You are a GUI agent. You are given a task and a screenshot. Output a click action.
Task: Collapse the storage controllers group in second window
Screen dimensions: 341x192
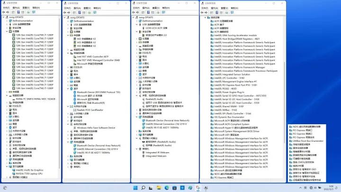point(68,53)
